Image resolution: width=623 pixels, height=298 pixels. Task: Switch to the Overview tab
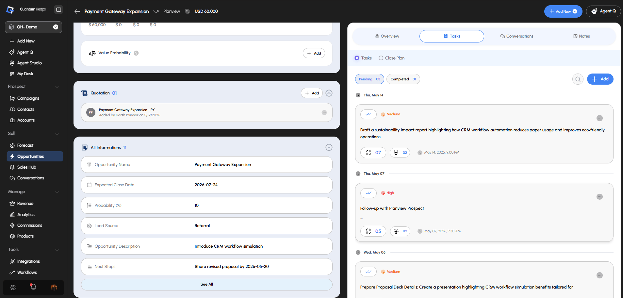tap(387, 36)
